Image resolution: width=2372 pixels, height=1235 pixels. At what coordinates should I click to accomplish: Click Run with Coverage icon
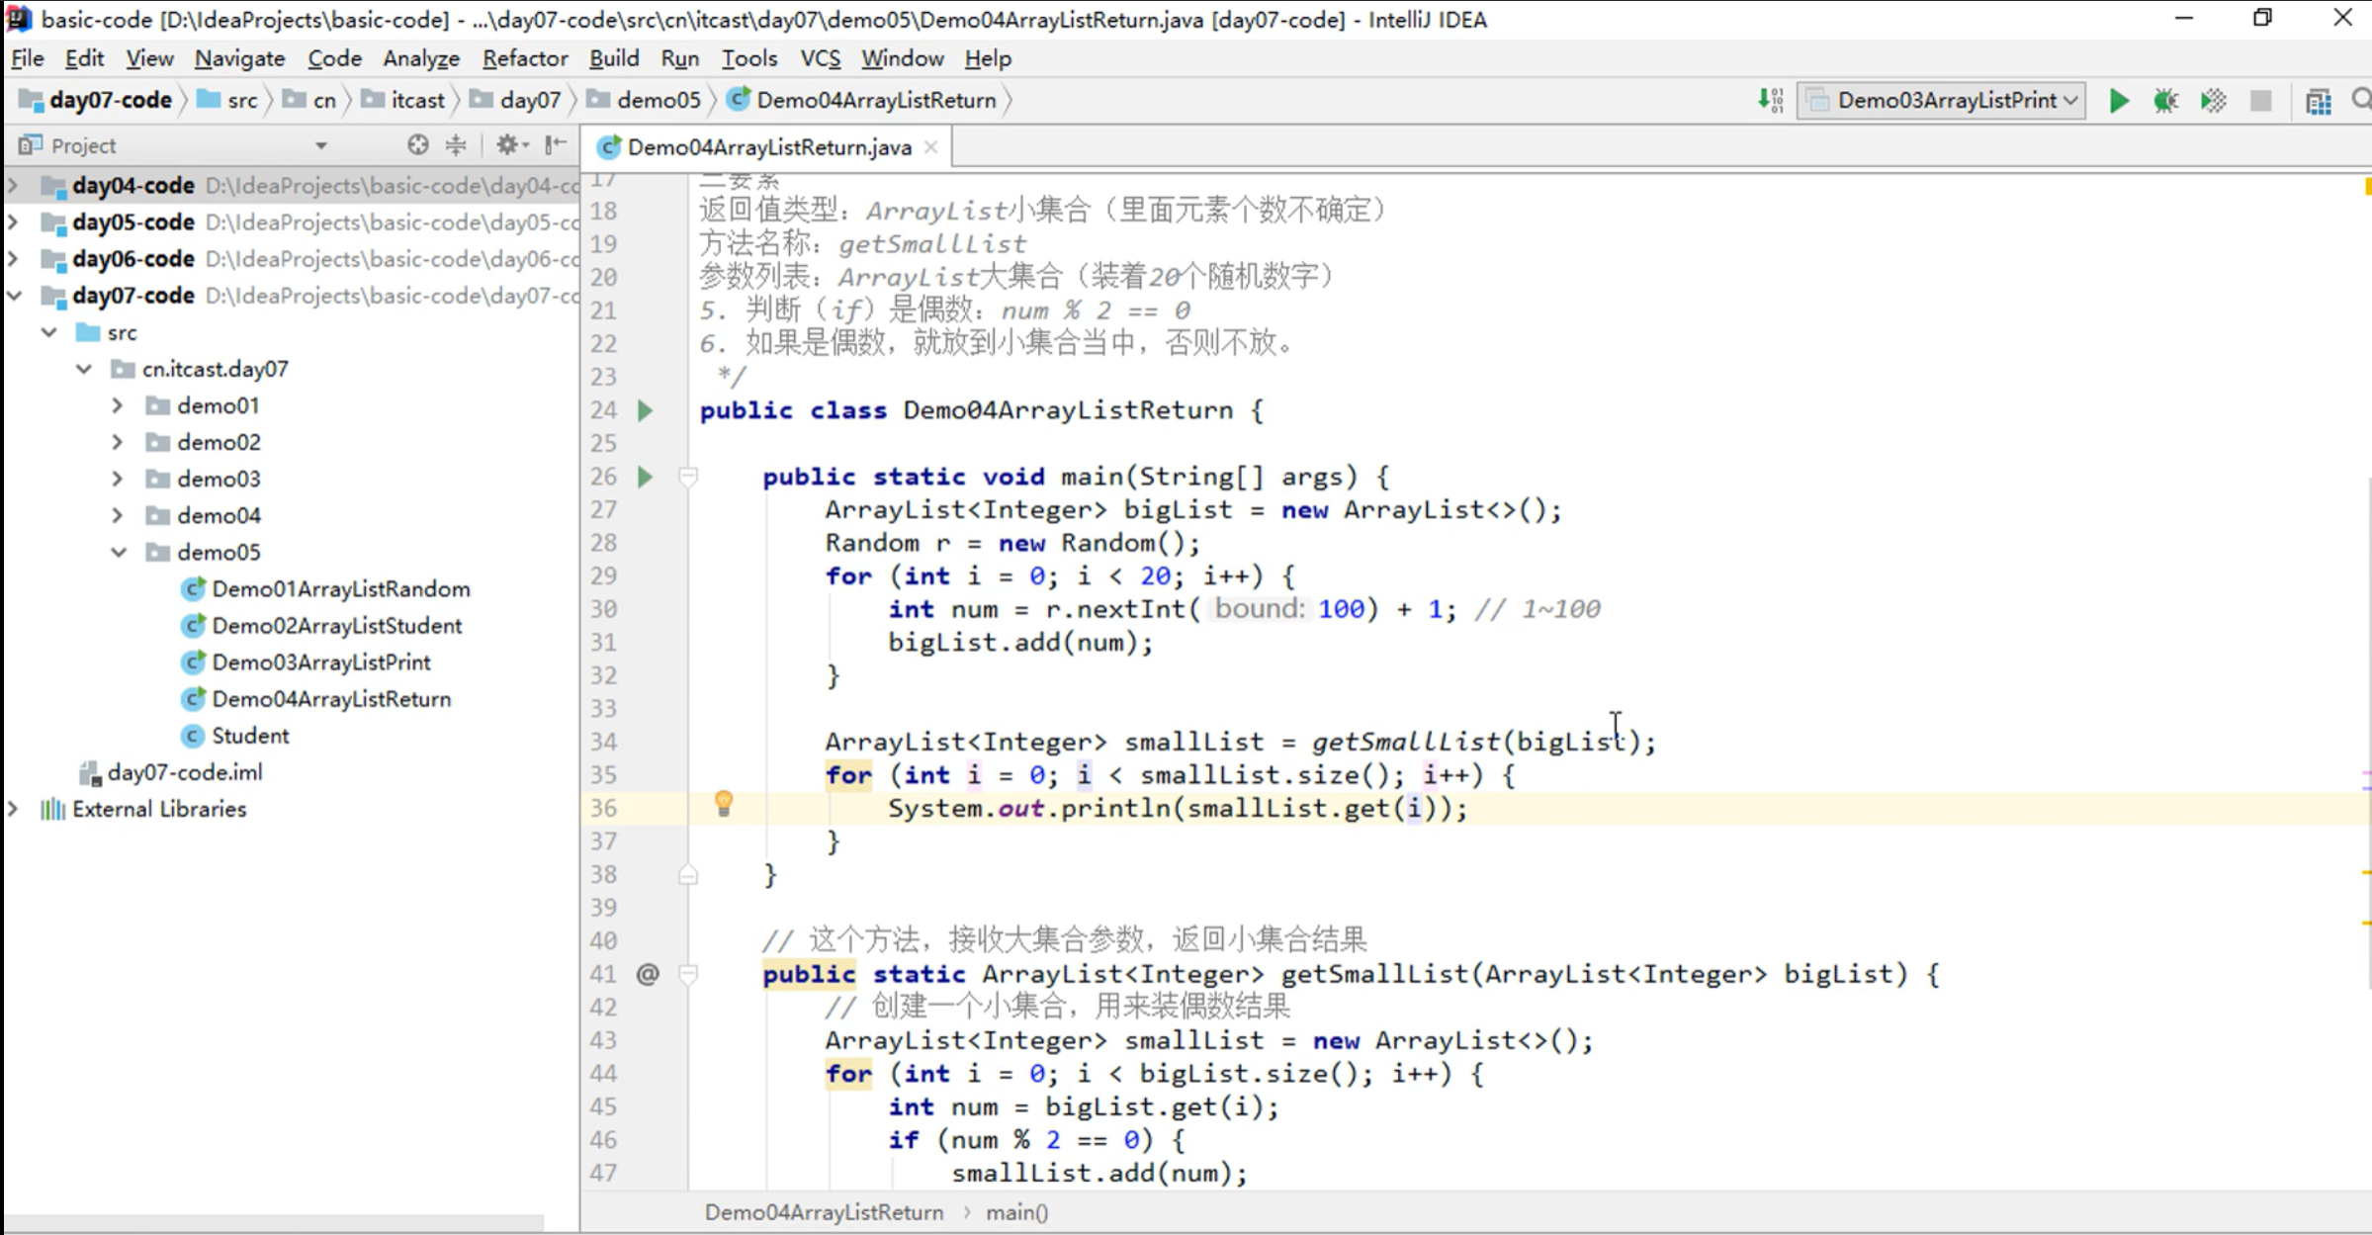pyautogui.click(x=2213, y=101)
